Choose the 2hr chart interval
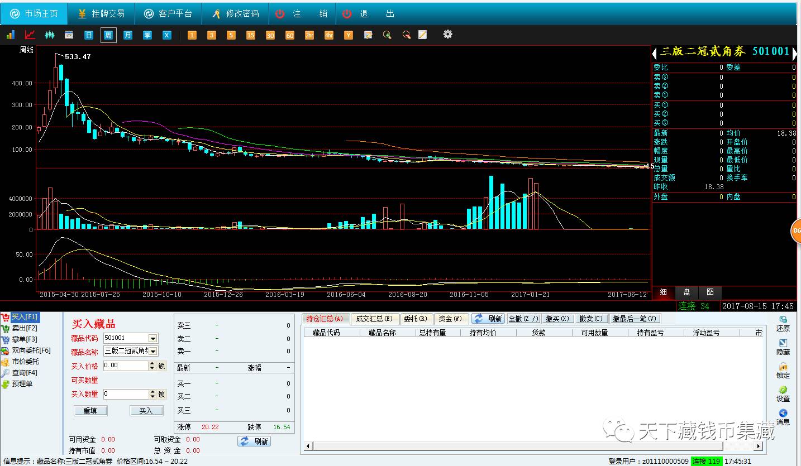801x466 pixels. tap(309, 35)
